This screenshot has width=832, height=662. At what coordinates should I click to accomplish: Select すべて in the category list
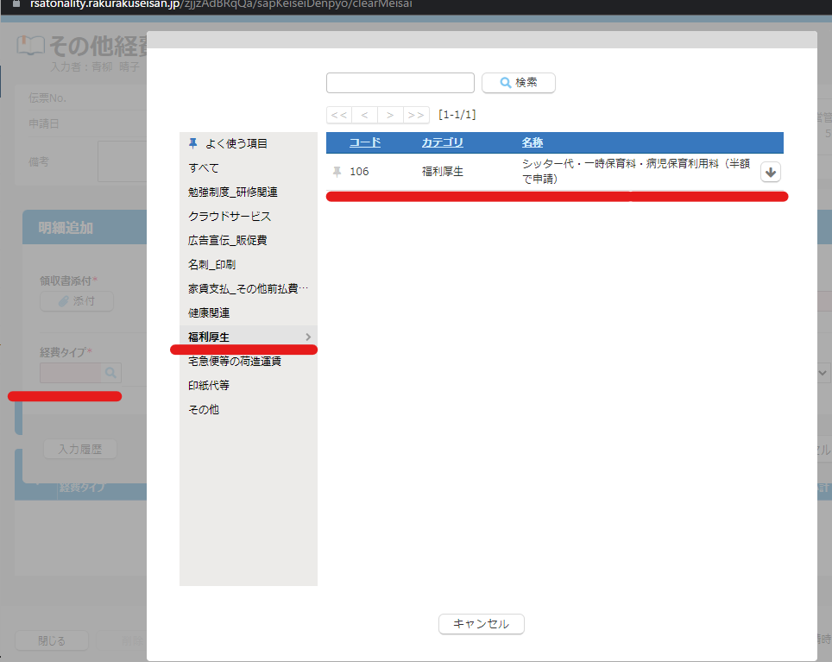coord(204,167)
